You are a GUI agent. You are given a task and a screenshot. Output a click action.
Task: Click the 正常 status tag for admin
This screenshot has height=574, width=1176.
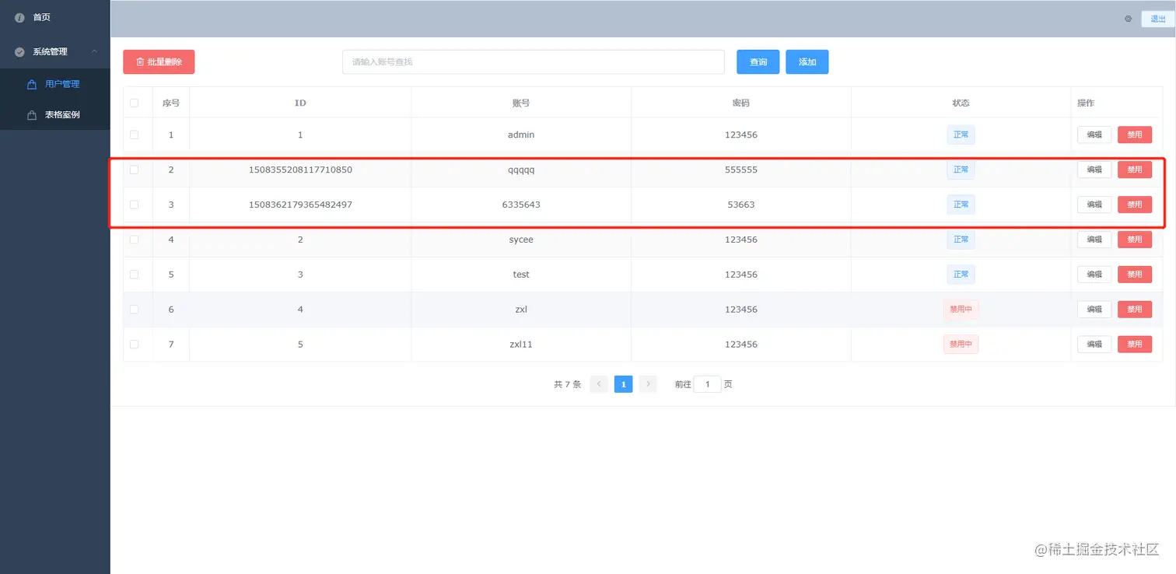961,135
